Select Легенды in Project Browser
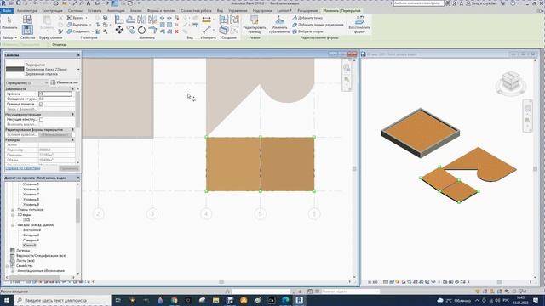Viewport: 545px width, 306px height. pyautogui.click(x=23, y=251)
